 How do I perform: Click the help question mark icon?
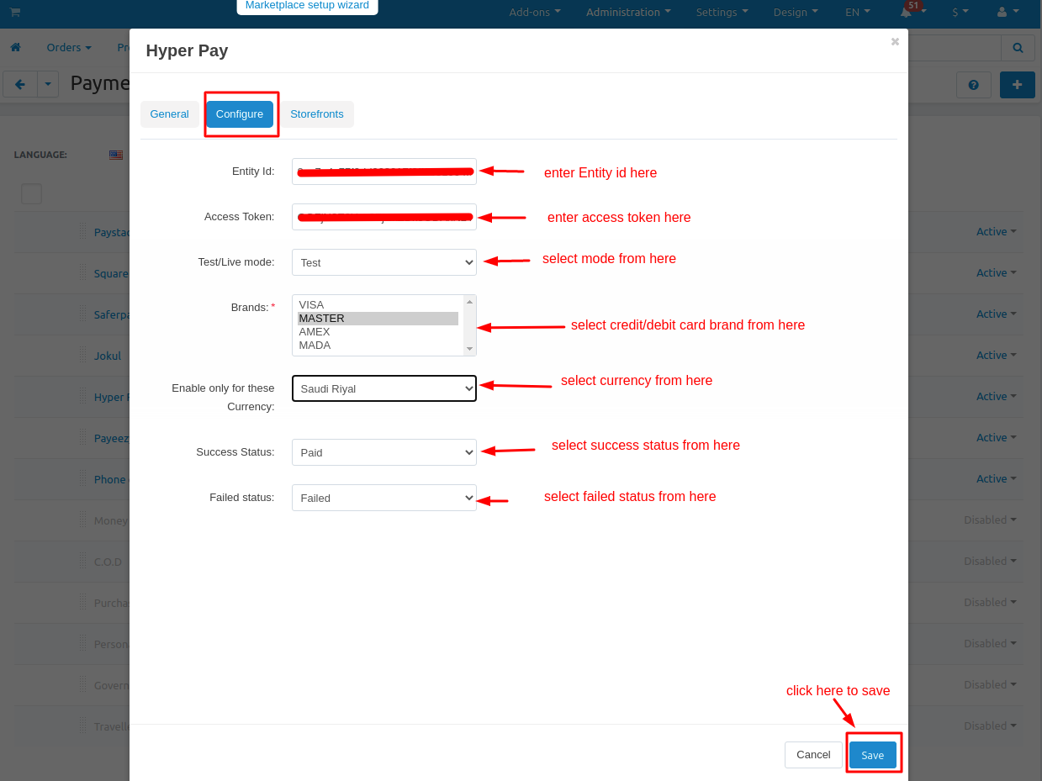coord(973,85)
